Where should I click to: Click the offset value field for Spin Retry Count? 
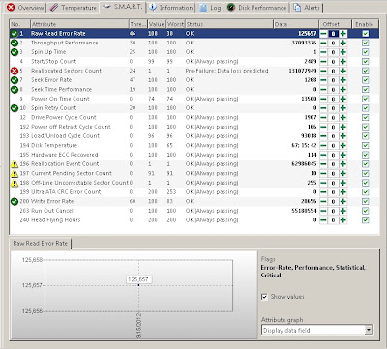coord(333,108)
